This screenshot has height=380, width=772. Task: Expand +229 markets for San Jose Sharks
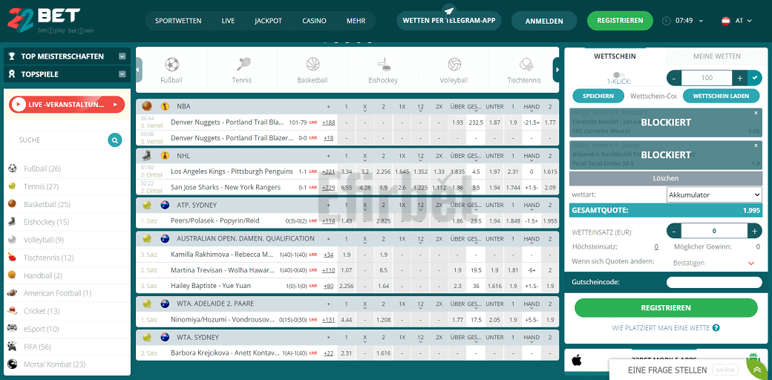click(328, 187)
